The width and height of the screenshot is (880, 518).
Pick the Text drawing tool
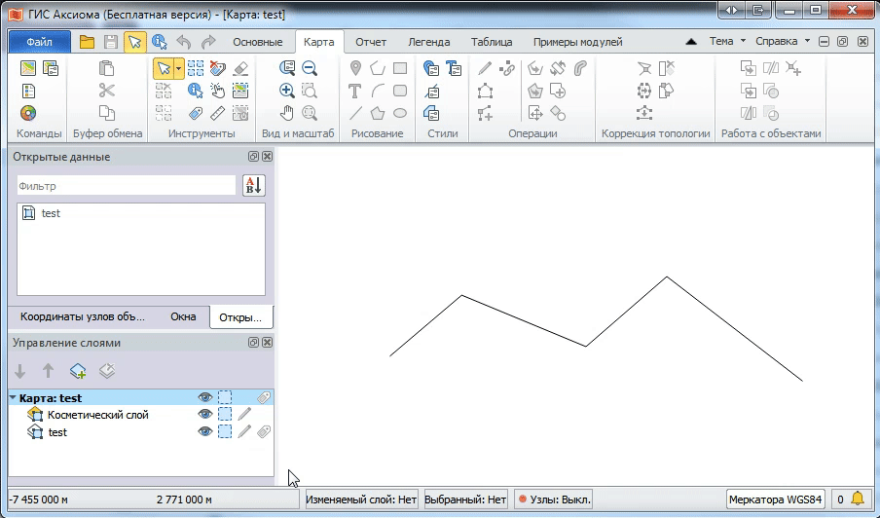pos(355,91)
